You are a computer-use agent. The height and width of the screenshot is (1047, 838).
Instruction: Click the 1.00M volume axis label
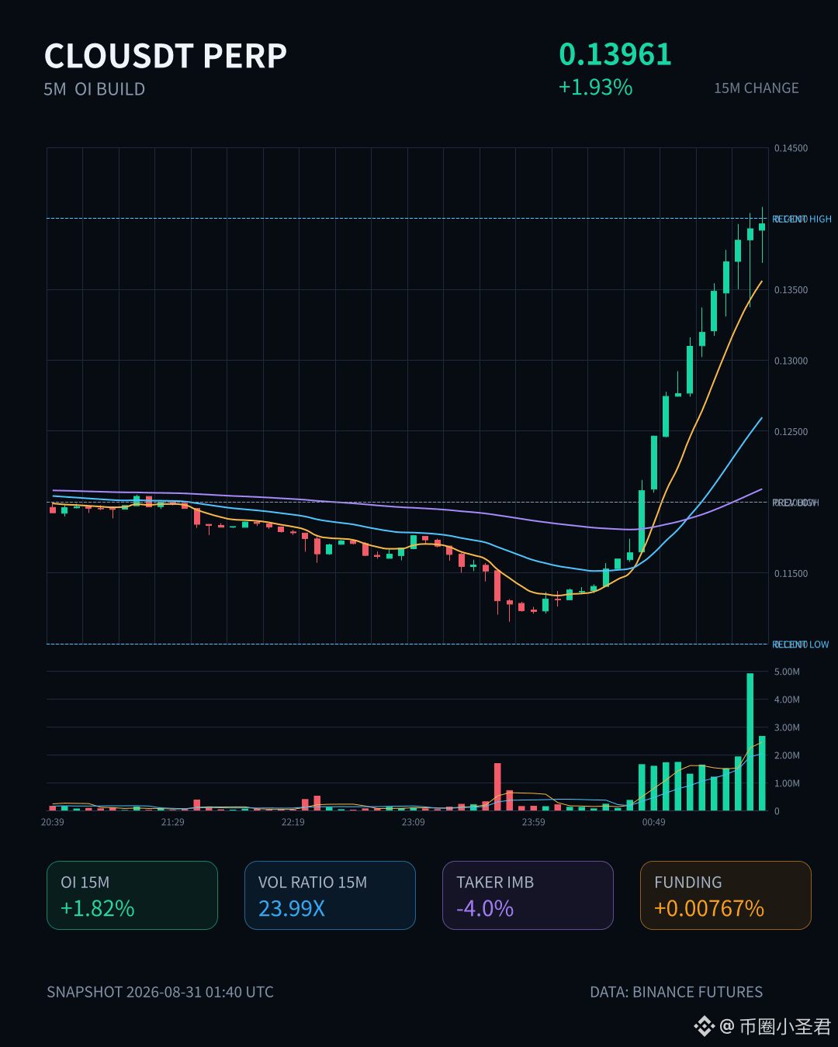pyautogui.click(x=787, y=783)
